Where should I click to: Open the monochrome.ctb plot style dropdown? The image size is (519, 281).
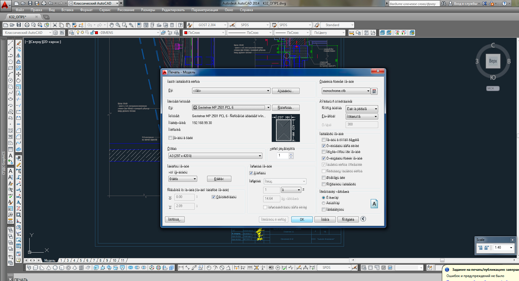point(346,91)
